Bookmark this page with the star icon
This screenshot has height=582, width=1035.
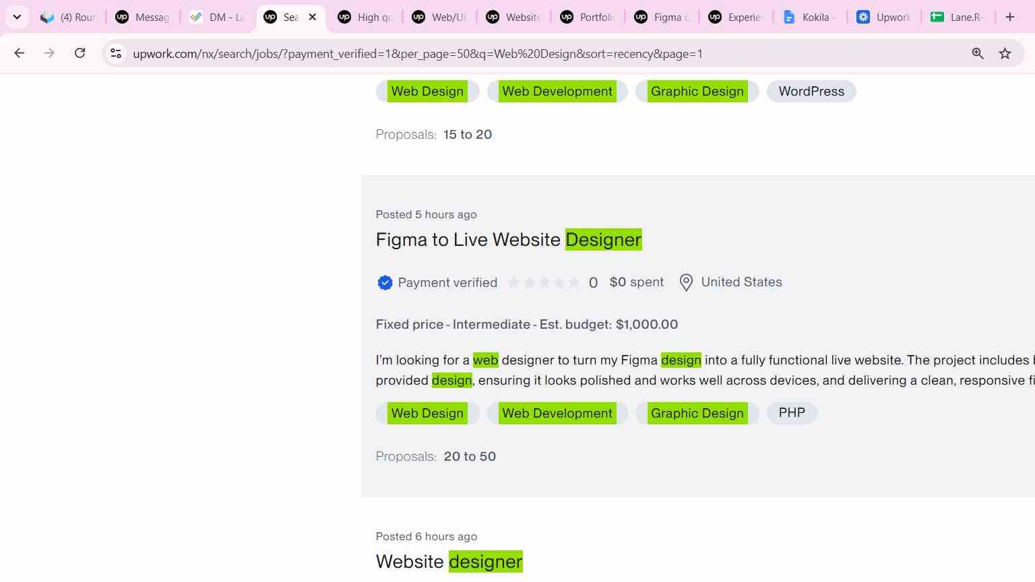[1005, 53]
